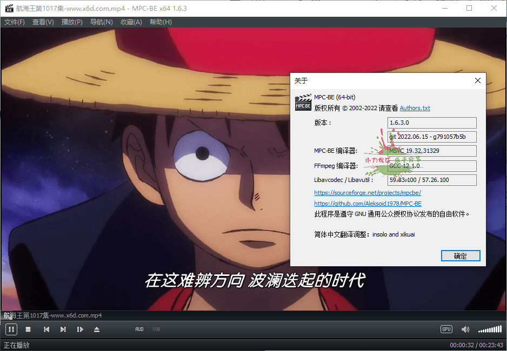Open the 文件(F) menu
The width and height of the screenshot is (507, 351).
click(x=16, y=22)
